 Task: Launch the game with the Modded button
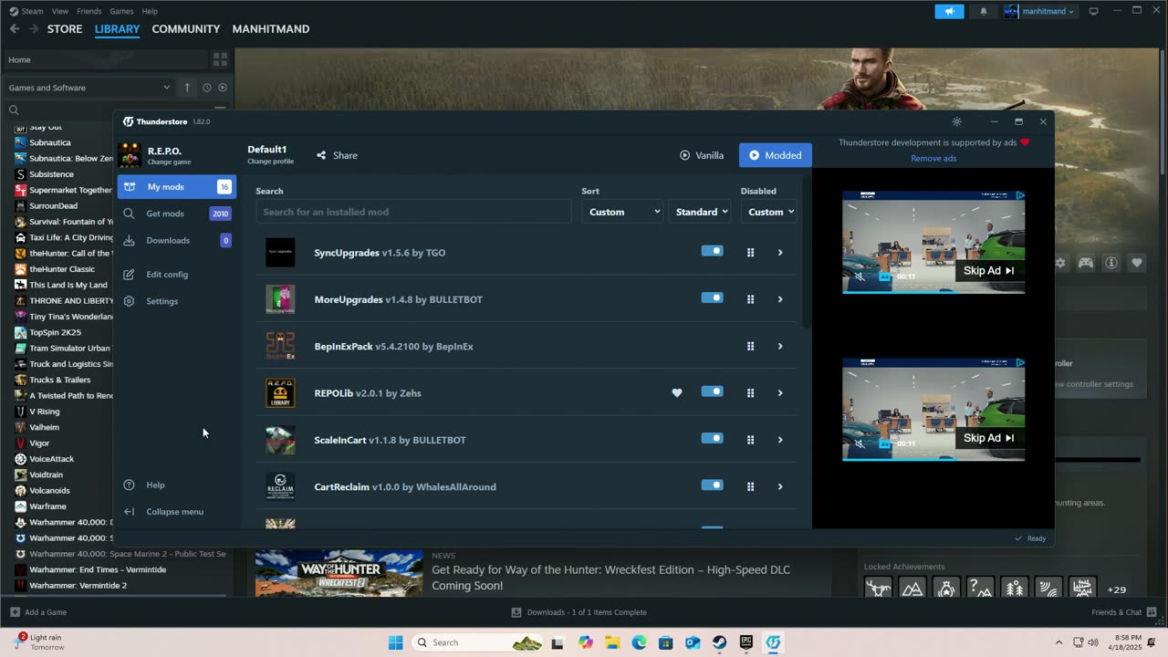point(776,155)
